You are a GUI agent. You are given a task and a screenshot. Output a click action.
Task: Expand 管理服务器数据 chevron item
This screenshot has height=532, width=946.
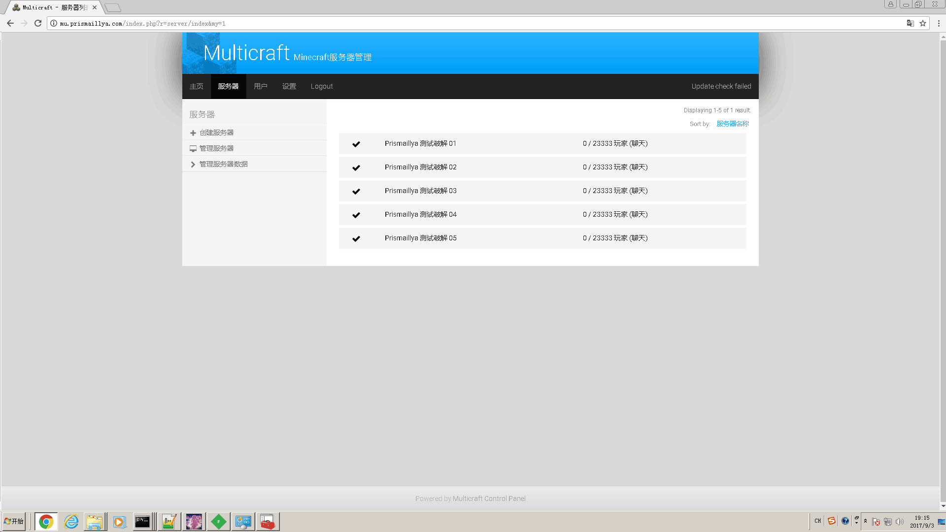click(x=193, y=165)
